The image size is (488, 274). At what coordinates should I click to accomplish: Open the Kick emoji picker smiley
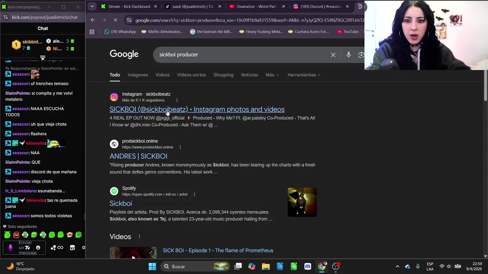coord(38,248)
